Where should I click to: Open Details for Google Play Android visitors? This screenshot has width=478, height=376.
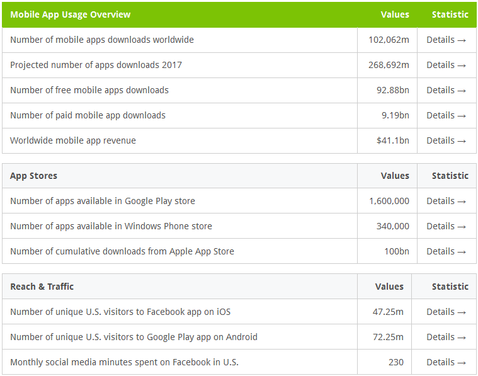tap(446, 338)
